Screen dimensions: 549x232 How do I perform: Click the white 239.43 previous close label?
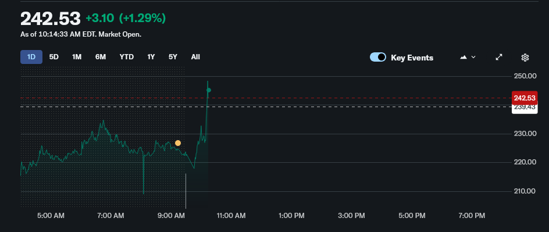click(525, 108)
